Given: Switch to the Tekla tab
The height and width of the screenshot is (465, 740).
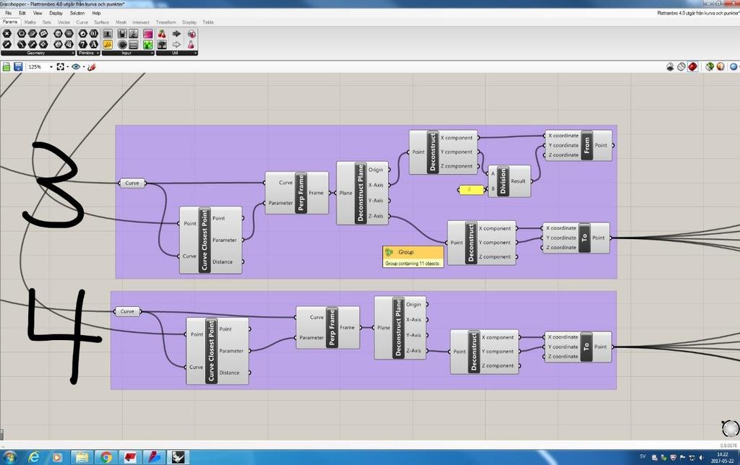Looking at the screenshot, I should pyautogui.click(x=208, y=22).
